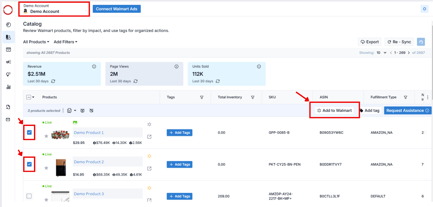Screen dimensions: 433x207
Task: Open the copy document dropdown in selection bar
Action: coord(71,111)
